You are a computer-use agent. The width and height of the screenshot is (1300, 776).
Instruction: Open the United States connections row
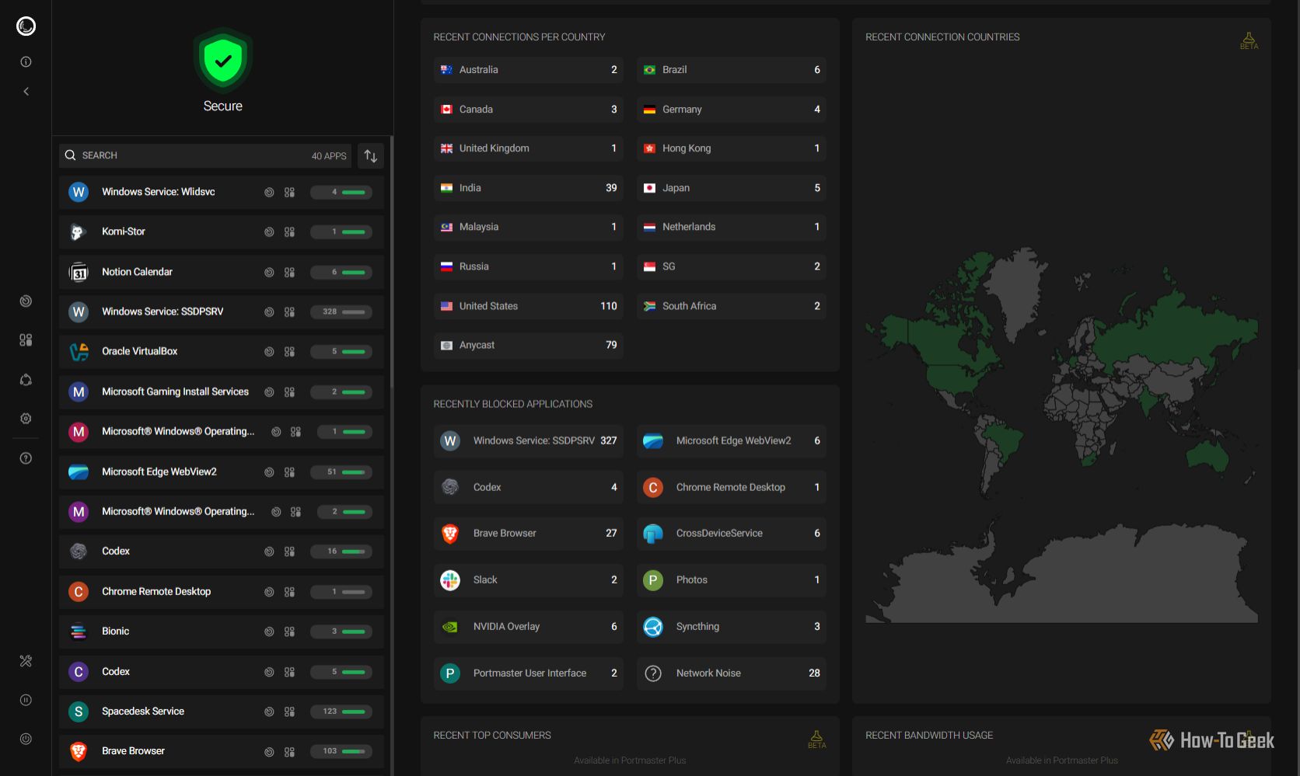click(529, 306)
